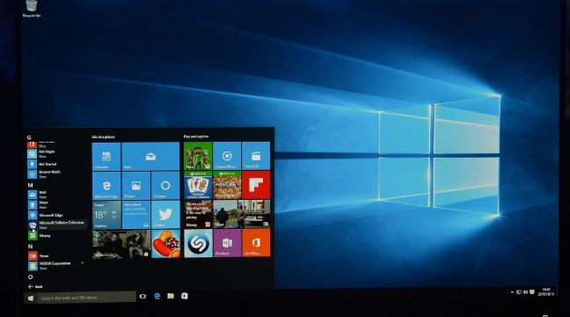The height and width of the screenshot is (317, 570).
Task: Select Microsoft Solitaire Collection in app list
Action: pyautogui.click(x=57, y=225)
